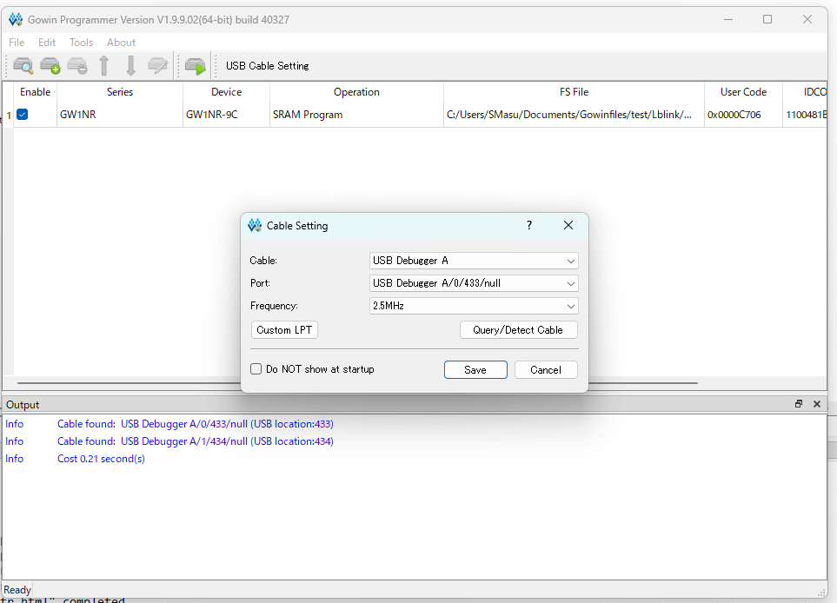Open the Tools menu
The image size is (837, 603).
pyautogui.click(x=81, y=43)
